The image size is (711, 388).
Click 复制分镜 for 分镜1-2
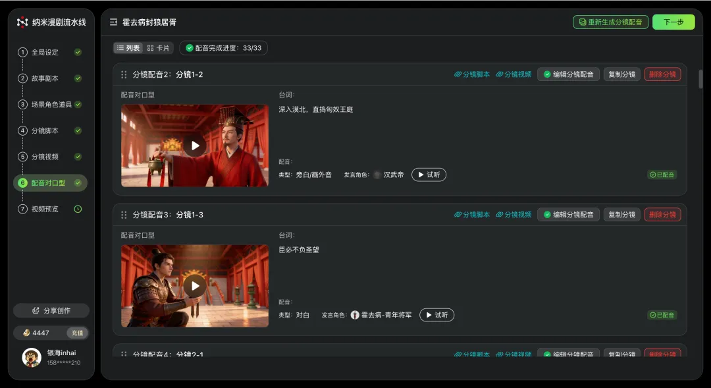pyautogui.click(x=621, y=74)
